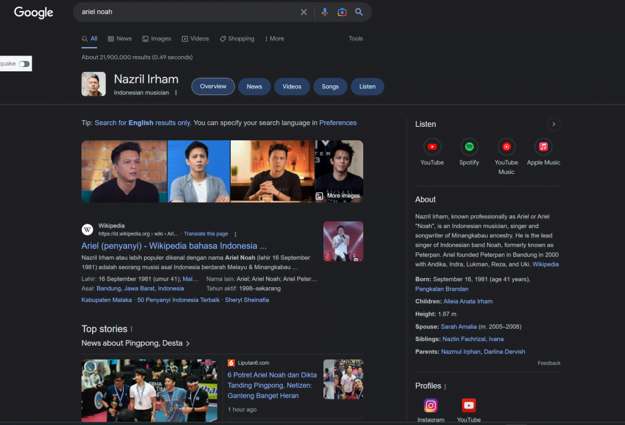Open search Tools
The height and width of the screenshot is (425, 625).
tap(356, 38)
